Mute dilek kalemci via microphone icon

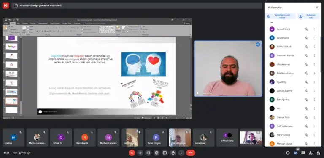[306, 64]
